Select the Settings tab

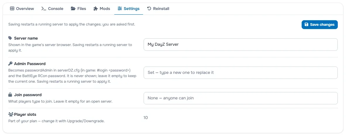129,8
